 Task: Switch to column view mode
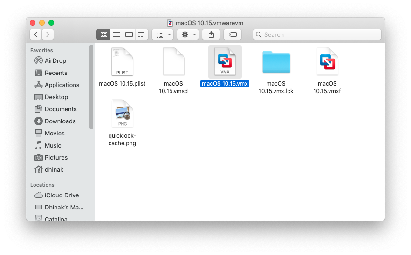129,34
